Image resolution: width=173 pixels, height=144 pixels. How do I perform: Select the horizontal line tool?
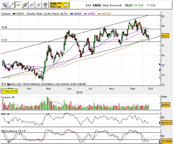pos(18,5)
